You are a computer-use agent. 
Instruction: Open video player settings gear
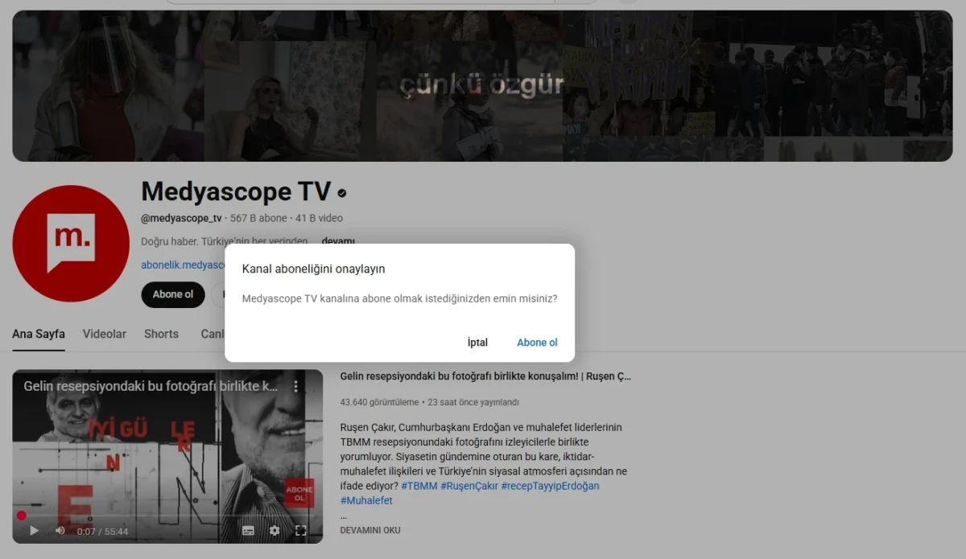click(x=275, y=531)
